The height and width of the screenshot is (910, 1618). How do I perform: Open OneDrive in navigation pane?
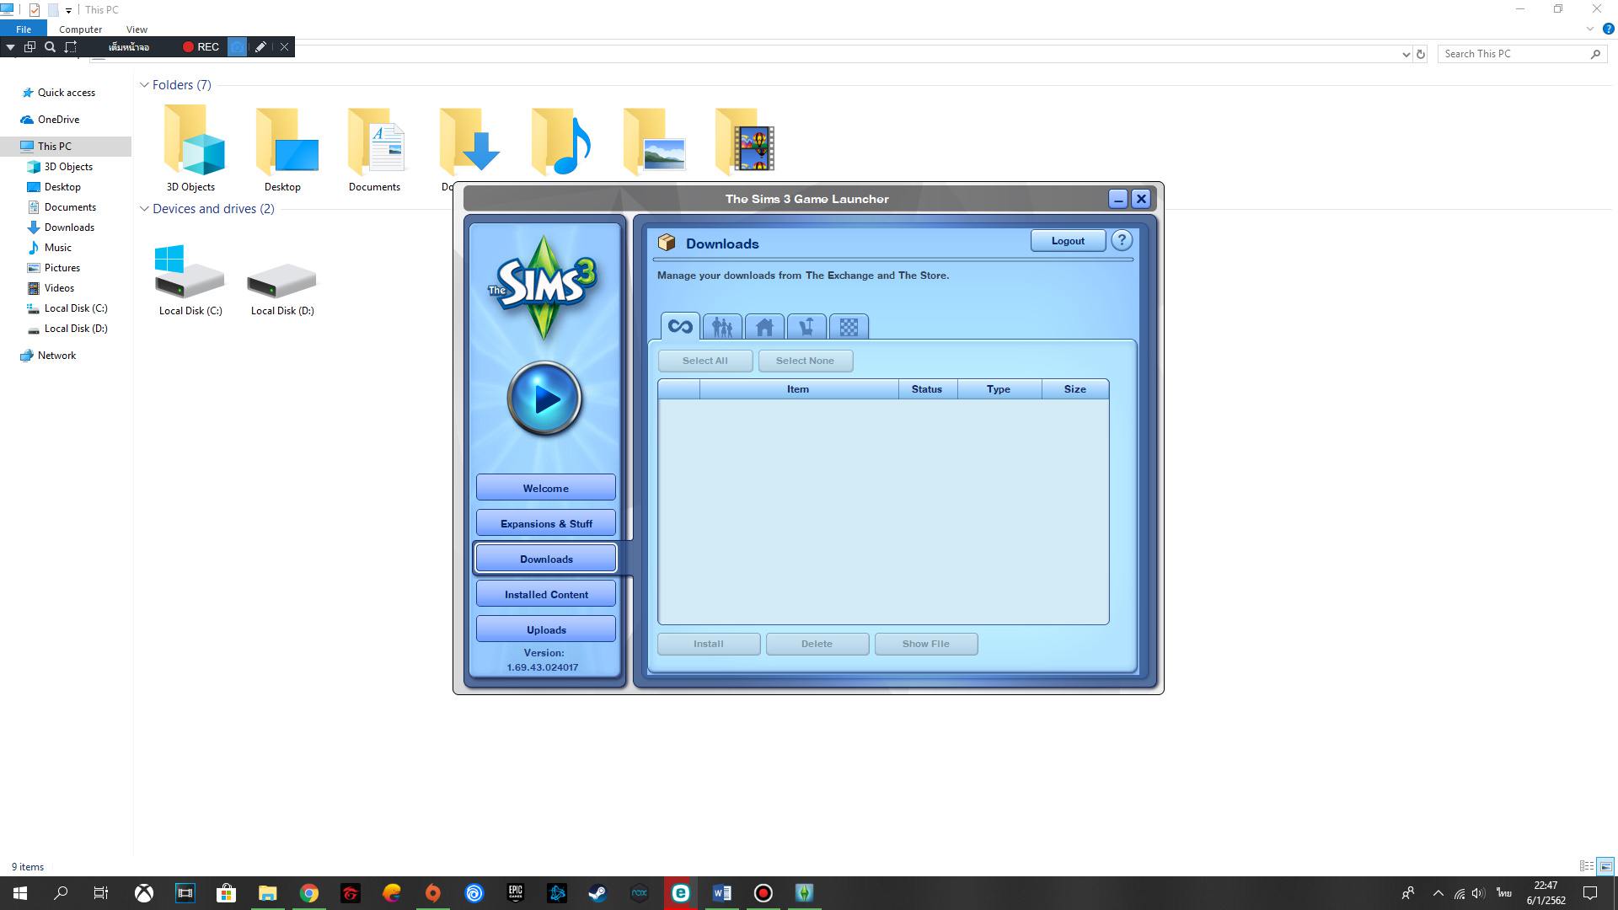click(58, 120)
